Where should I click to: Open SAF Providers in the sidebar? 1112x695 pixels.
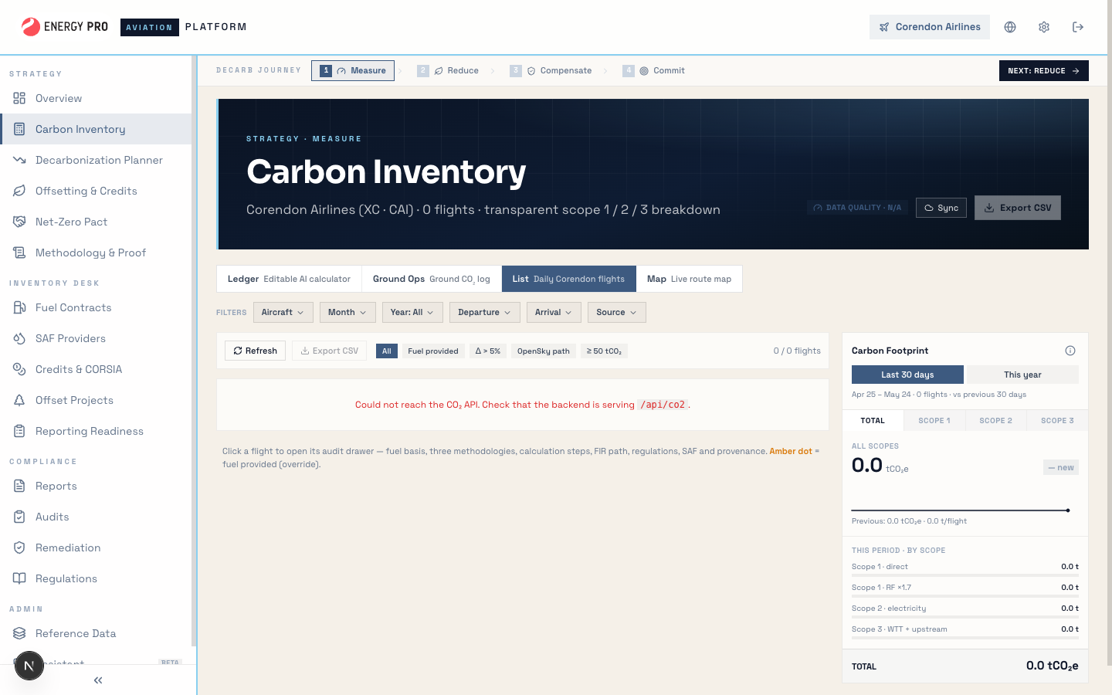click(96, 338)
